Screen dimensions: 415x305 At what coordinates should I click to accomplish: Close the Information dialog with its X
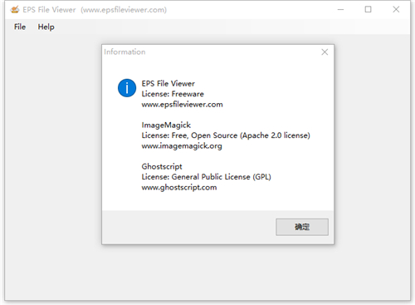325,52
